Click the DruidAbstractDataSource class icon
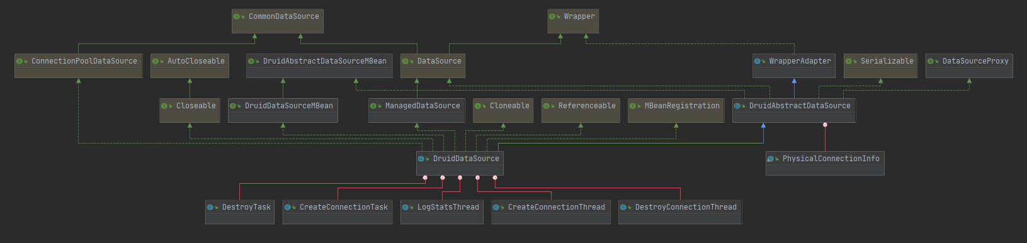Image resolution: width=1027 pixels, height=243 pixels. [737, 106]
